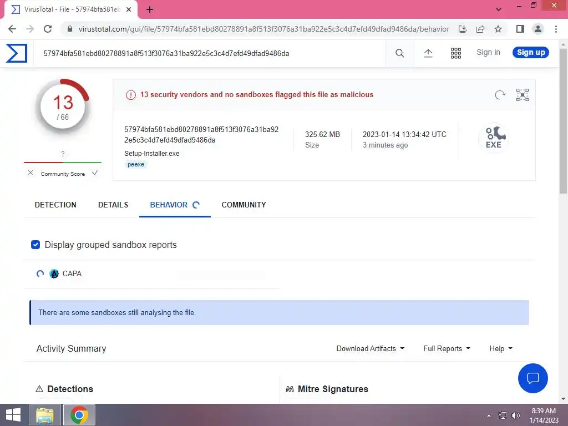Click the Sign in link
568x426 pixels.
point(488,53)
